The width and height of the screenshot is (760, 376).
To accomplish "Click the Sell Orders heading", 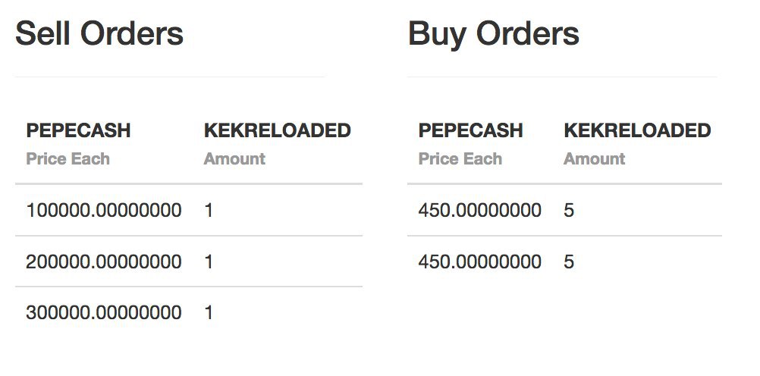I will pyautogui.click(x=99, y=33).
